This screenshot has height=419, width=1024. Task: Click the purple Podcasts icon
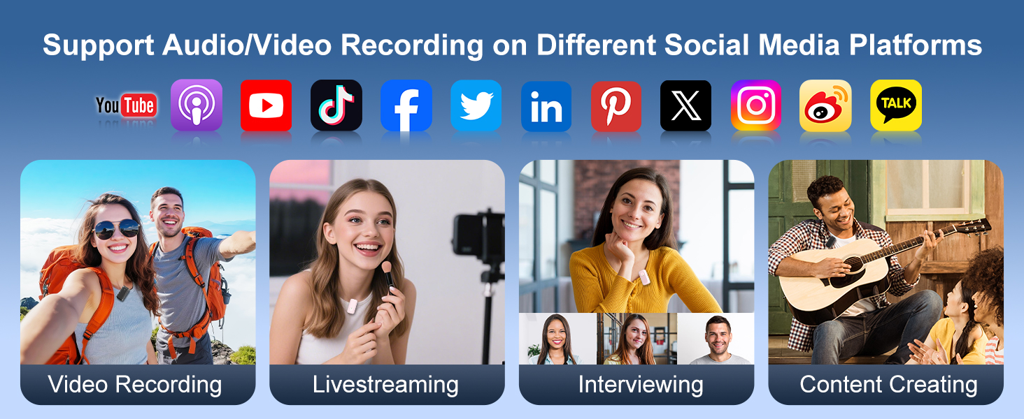[x=197, y=105]
